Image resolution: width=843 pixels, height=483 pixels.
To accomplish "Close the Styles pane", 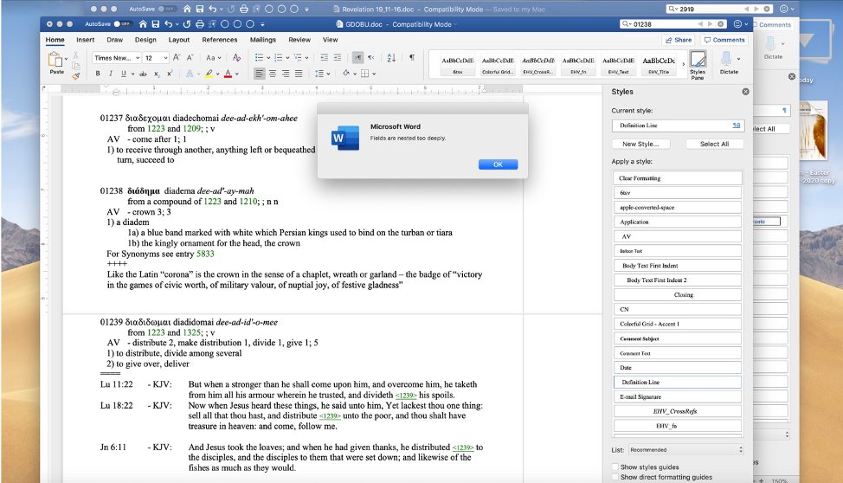I will (746, 92).
